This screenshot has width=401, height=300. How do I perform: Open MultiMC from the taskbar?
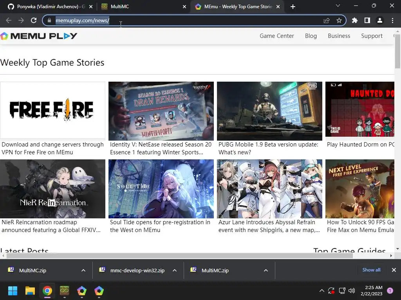pyautogui.click(x=65, y=291)
